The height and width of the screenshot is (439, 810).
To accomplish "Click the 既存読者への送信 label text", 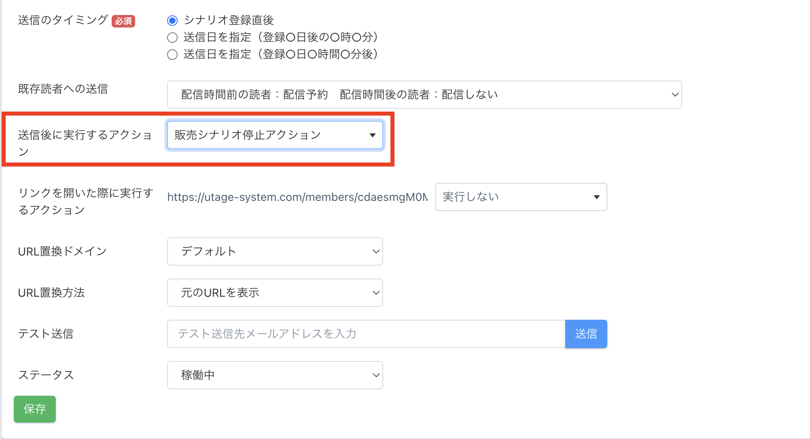I will pos(63,89).
